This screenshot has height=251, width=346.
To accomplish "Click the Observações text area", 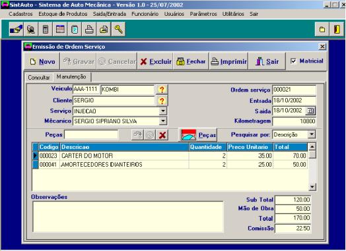I will pos(127,217).
